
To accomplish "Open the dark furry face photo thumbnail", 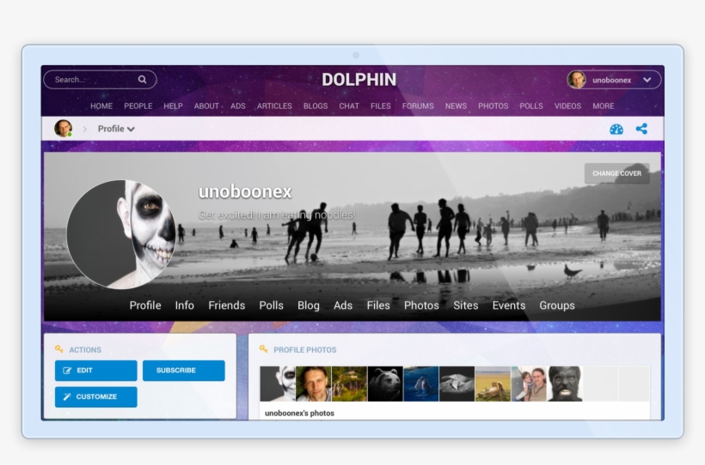I will coord(565,383).
